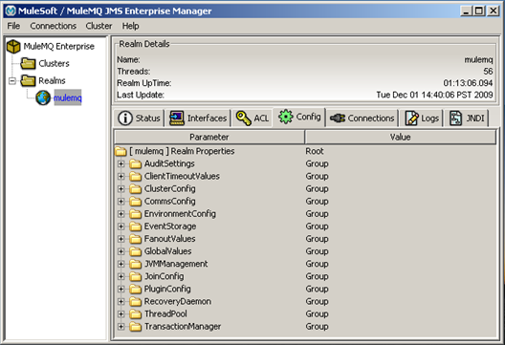Click the Value column header

(x=400, y=137)
